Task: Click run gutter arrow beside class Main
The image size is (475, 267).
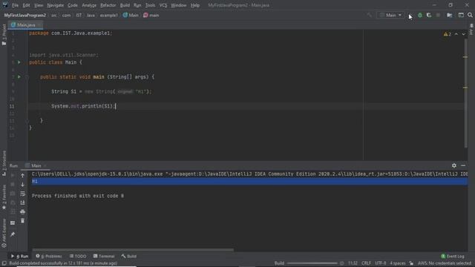Action: point(19,62)
